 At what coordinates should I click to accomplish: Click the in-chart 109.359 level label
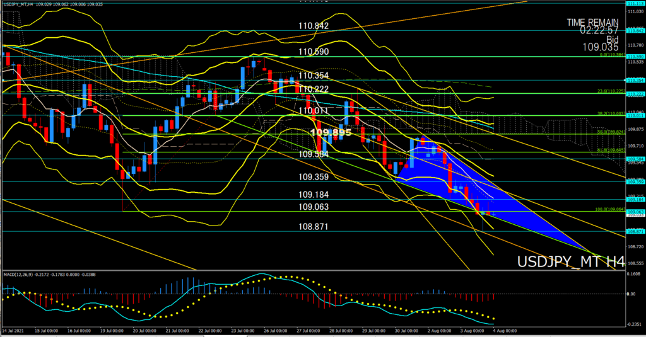point(314,177)
